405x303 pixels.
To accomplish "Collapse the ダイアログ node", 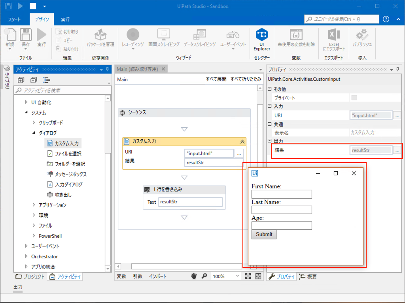I will point(34,133).
